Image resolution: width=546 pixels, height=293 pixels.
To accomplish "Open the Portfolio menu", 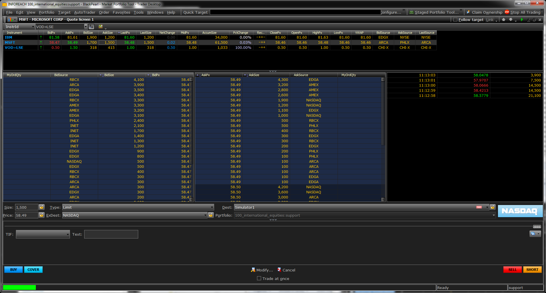I will point(46,12).
